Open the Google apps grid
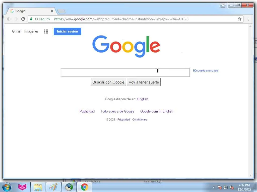257x192 pixels. 46,31
